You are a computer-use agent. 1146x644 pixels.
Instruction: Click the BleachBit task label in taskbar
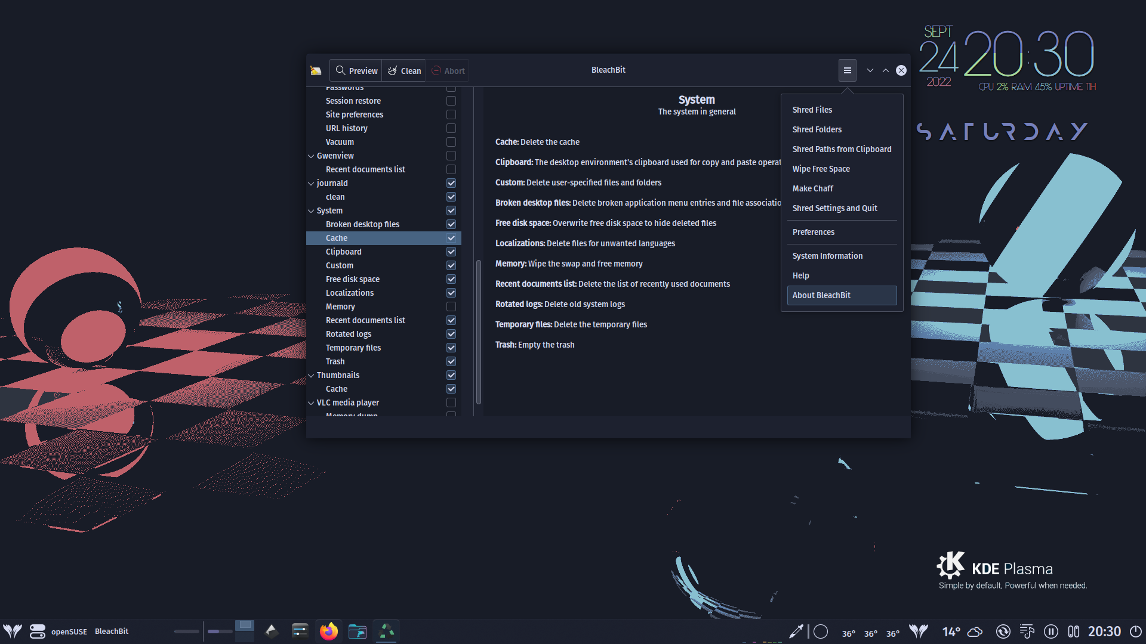112,631
